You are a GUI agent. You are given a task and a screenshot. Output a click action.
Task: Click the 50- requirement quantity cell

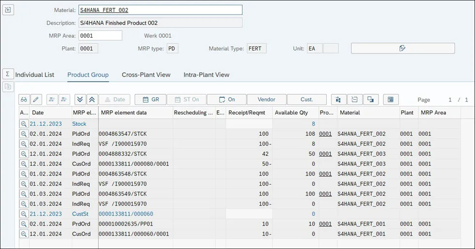pyautogui.click(x=249, y=164)
